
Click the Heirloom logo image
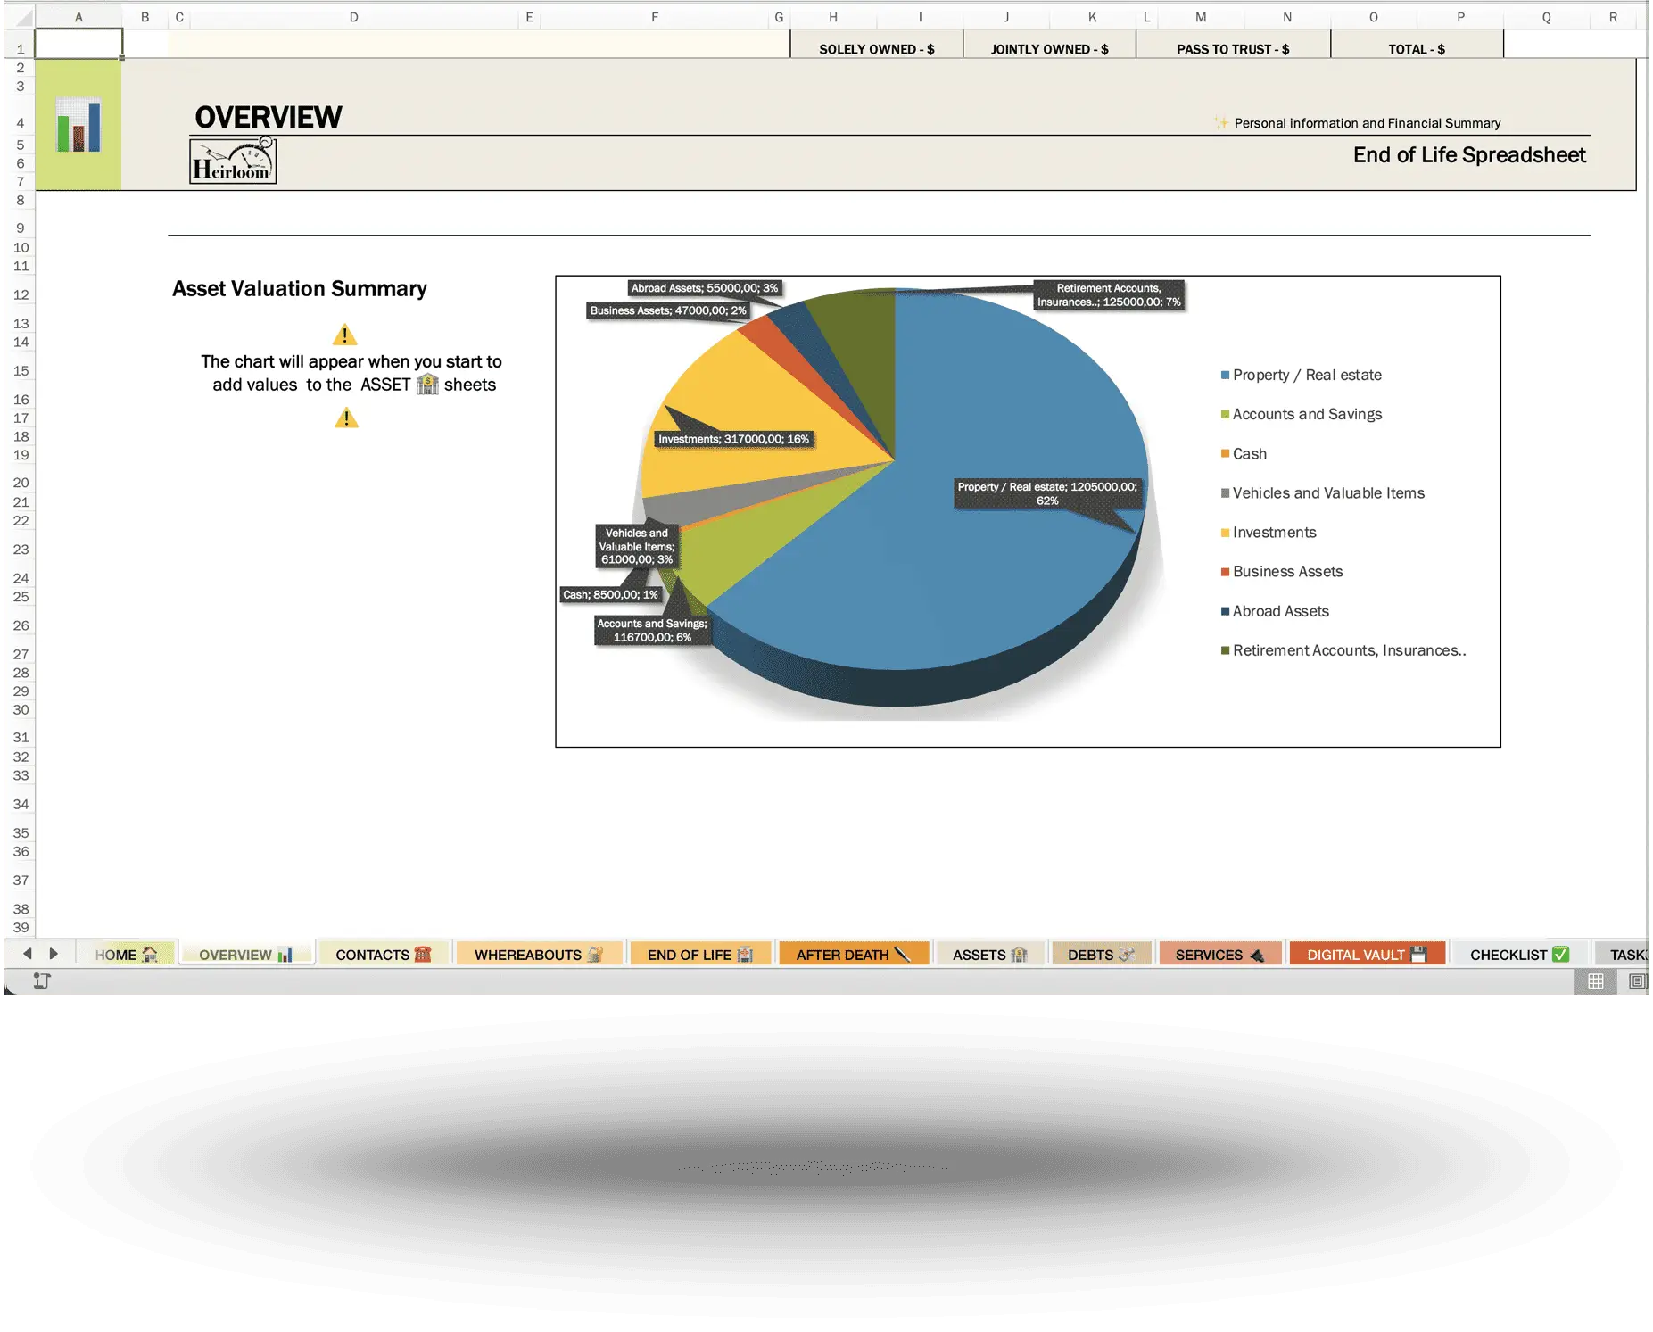click(x=232, y=161)
